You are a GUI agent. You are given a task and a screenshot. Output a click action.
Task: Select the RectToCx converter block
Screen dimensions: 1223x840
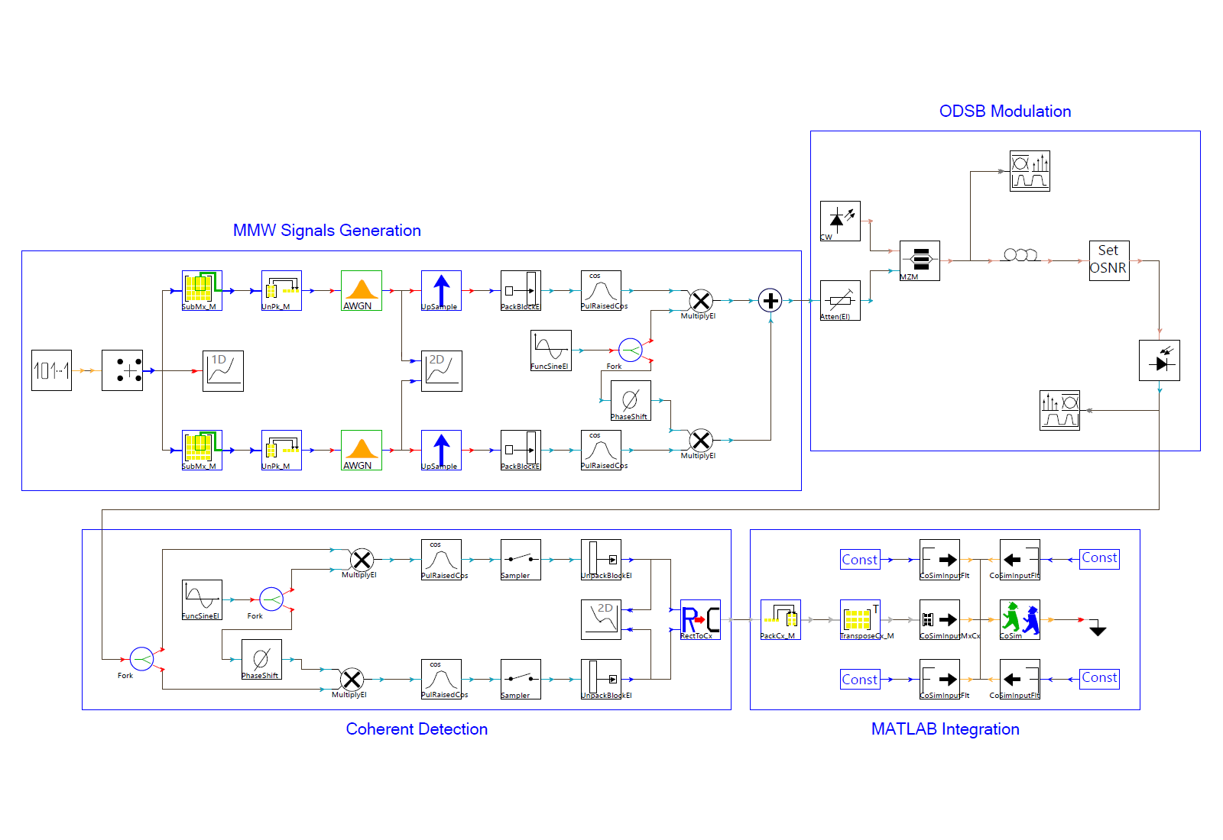(x=700, y=619)
